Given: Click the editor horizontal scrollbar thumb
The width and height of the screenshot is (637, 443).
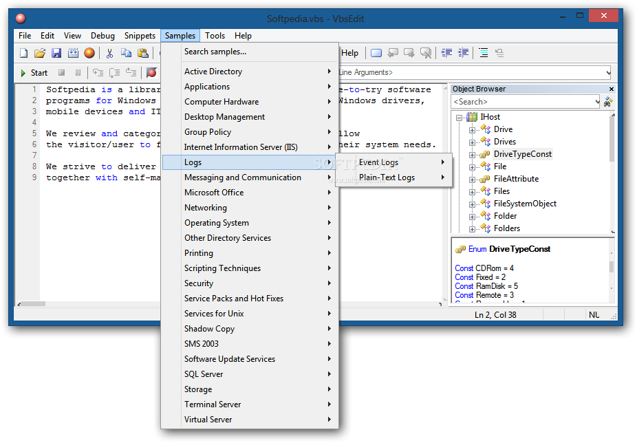Looking at the screenshot, I should [x=33, y=304].
